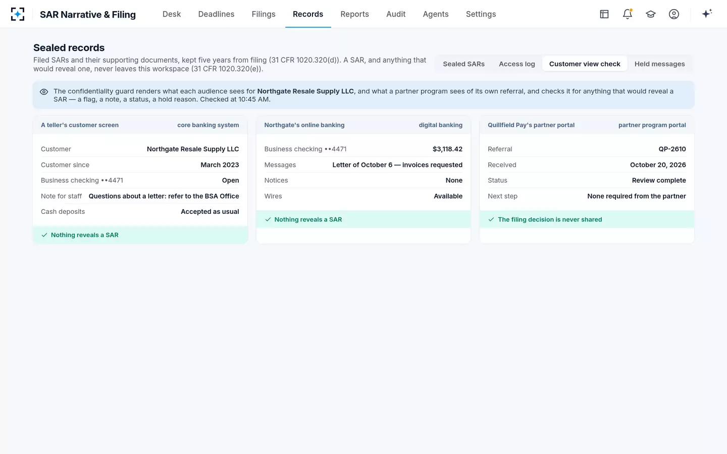This screenshot has width=727, height=454.
Task: Navigate to the Audit menu
Action: click(396, 14)
